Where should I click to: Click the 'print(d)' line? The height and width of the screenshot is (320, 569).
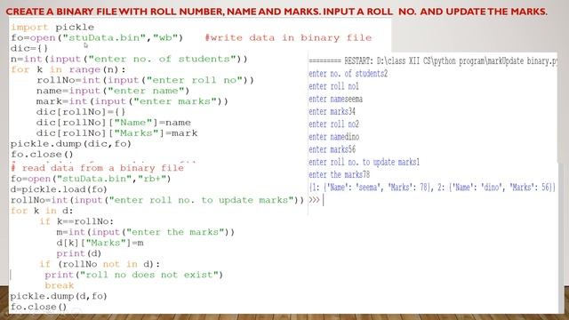point(79,253)
